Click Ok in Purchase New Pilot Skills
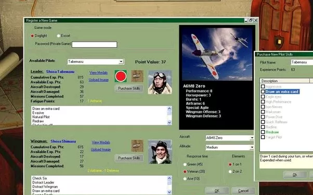 pos(295,175)
